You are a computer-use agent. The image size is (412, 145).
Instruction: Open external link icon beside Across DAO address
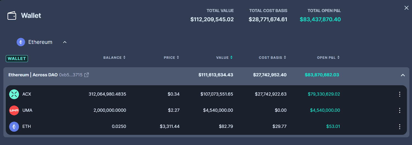click(87, 75)
